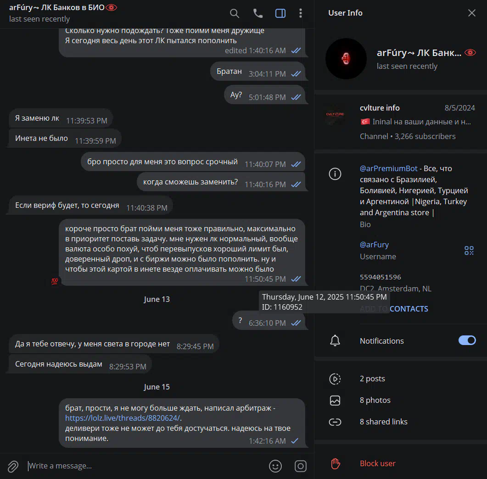The image size is (487, 479).
Task: Disable the Notifications switch
Action: [x=467, y=340]
